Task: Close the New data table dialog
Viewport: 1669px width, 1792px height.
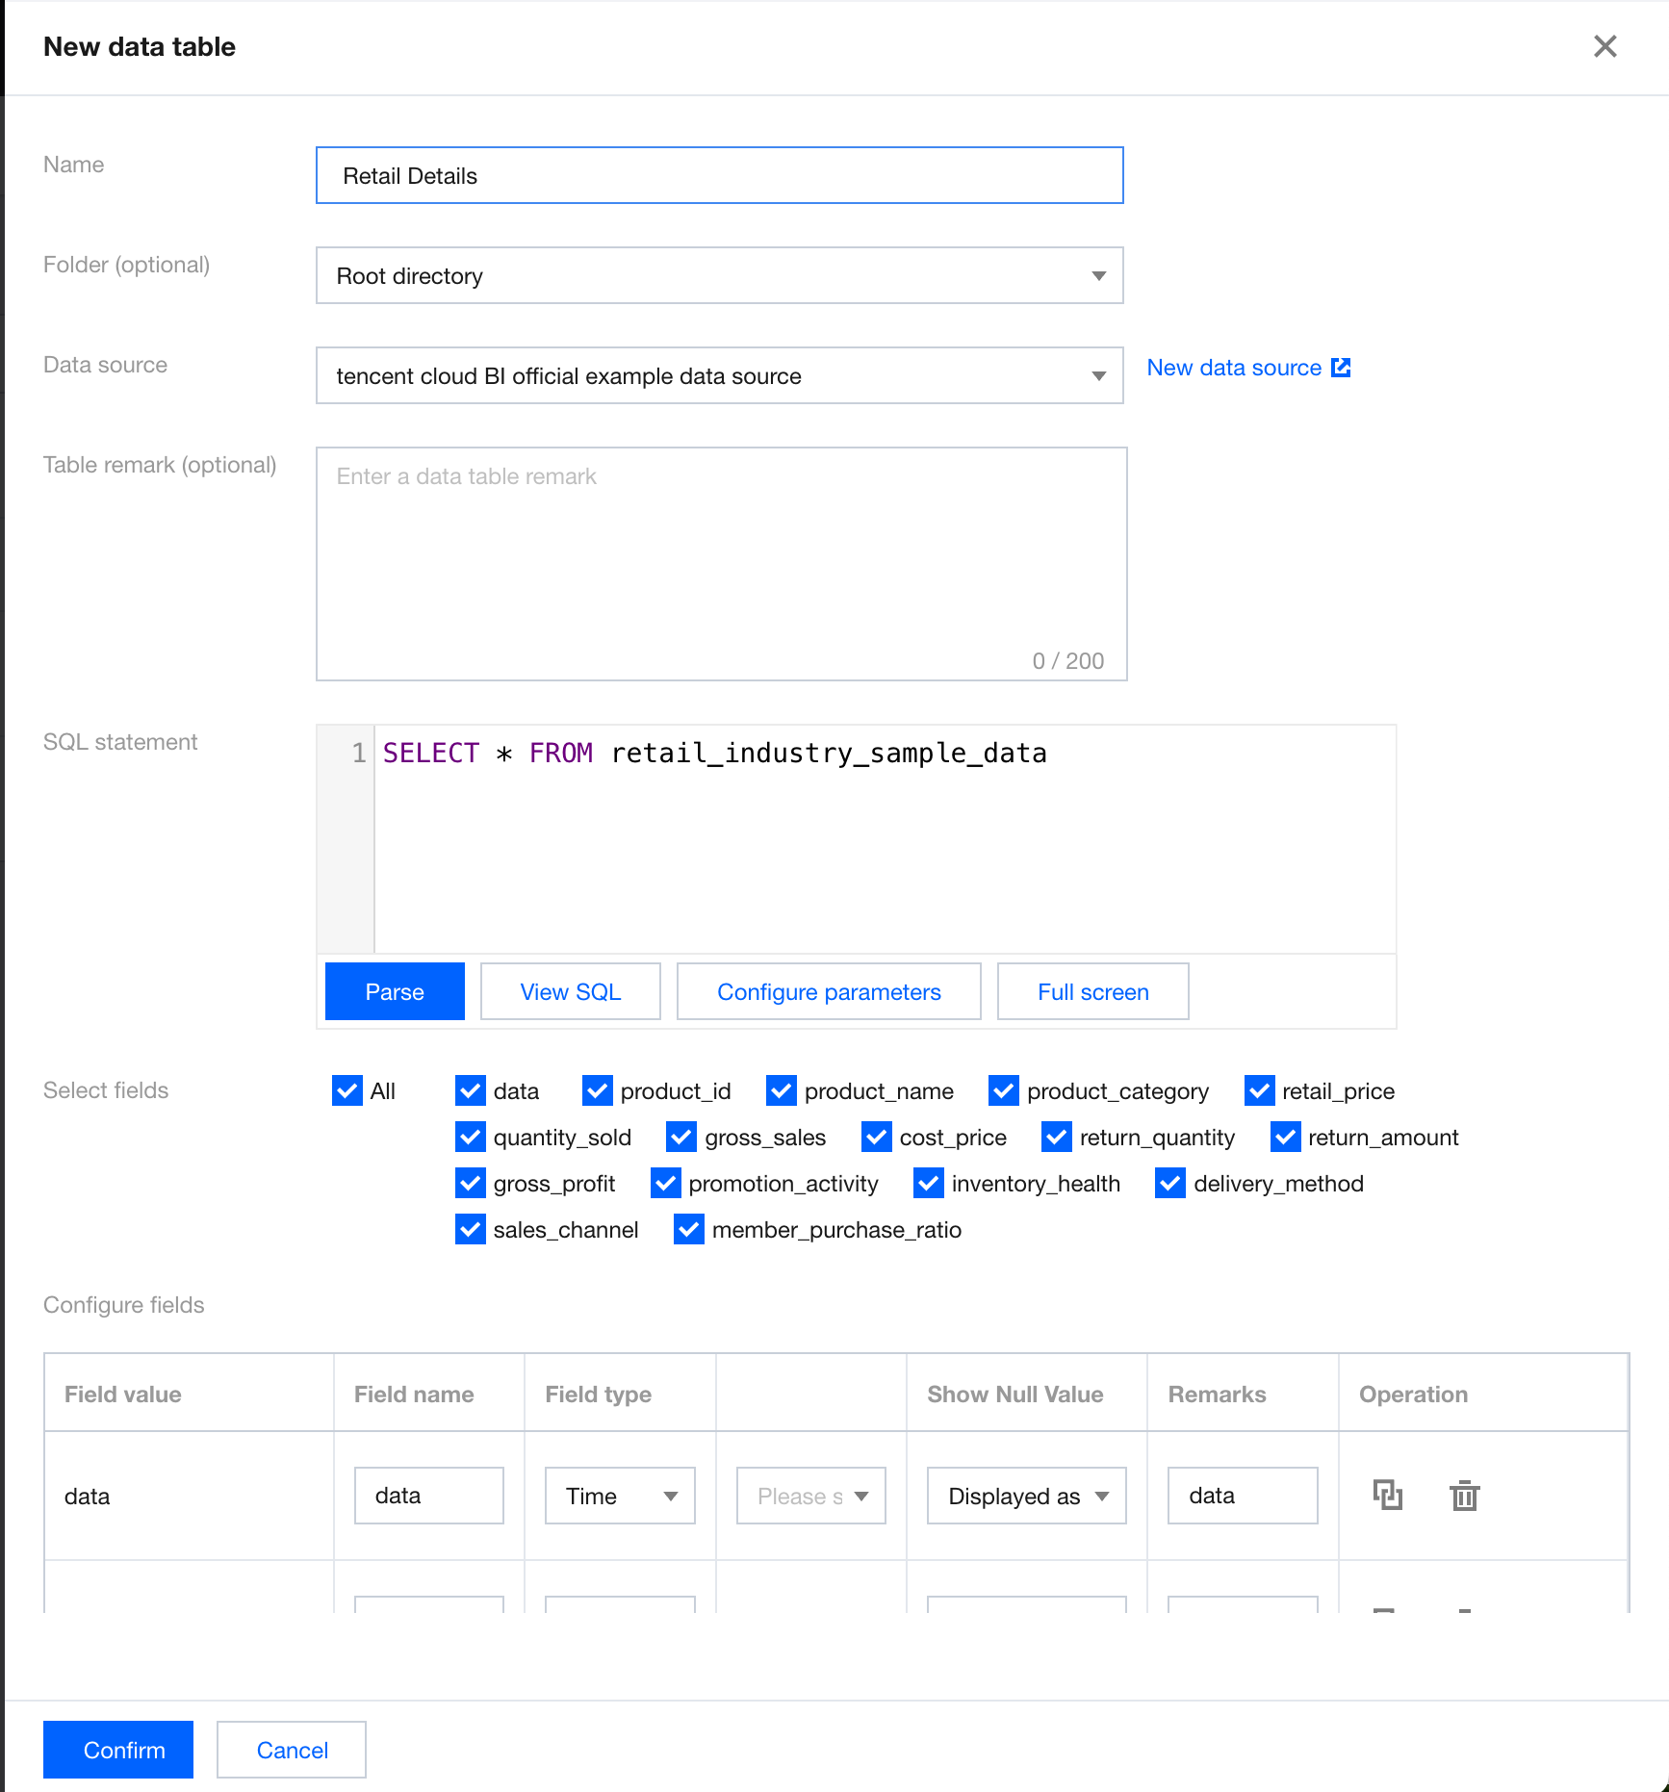Action: (1605, 46)
